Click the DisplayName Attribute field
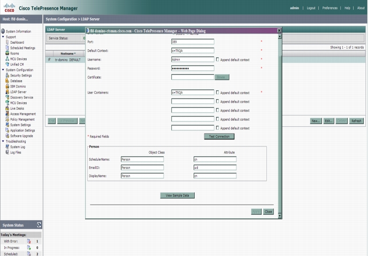This screenshot has height=256, width=375. (x=215, y=176)
